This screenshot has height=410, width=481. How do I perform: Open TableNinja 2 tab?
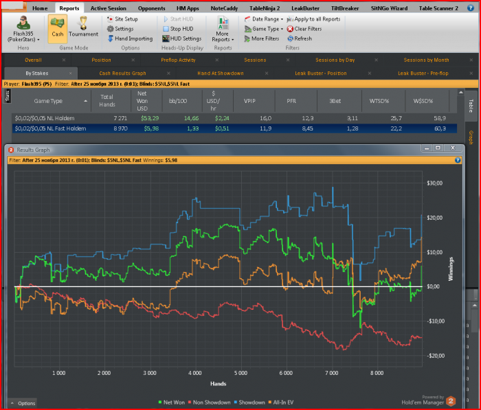[x=265, y=8]
